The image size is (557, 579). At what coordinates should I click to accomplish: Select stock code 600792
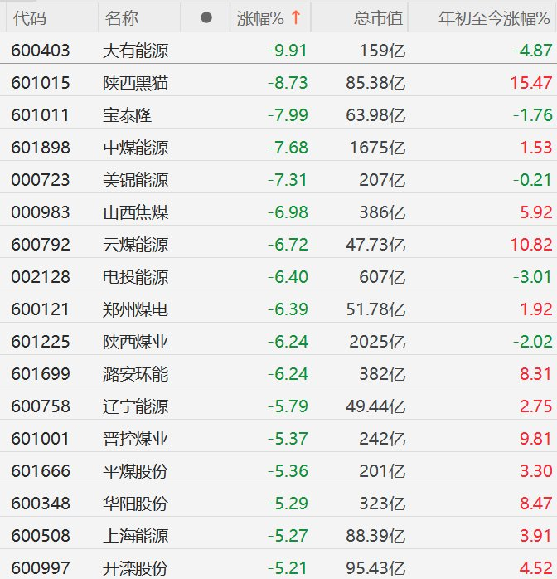[41, 245]
